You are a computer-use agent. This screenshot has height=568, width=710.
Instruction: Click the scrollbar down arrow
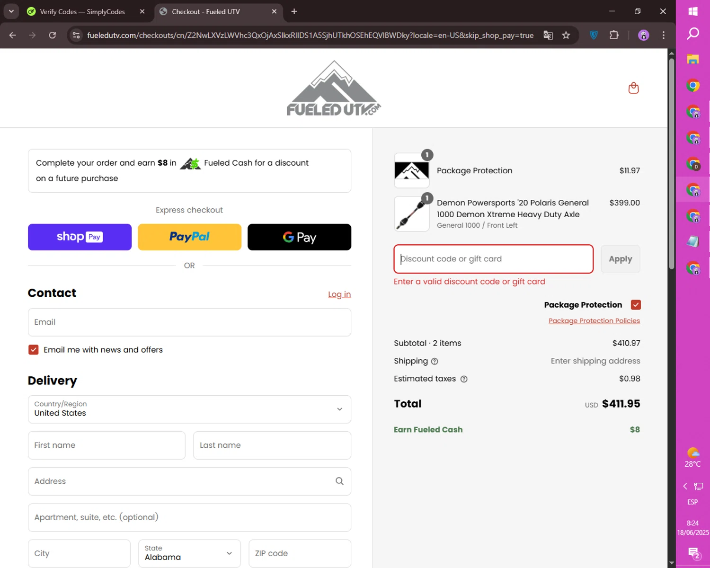click(x=672, y=563)
